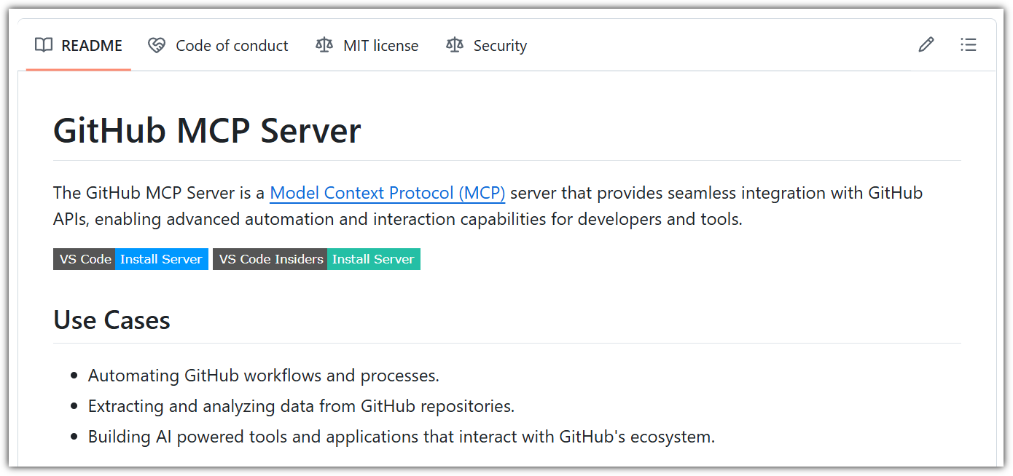Click VS Code Insiders Install Server badge
This screenshot has width=1013, height=476.
(316, 259)
